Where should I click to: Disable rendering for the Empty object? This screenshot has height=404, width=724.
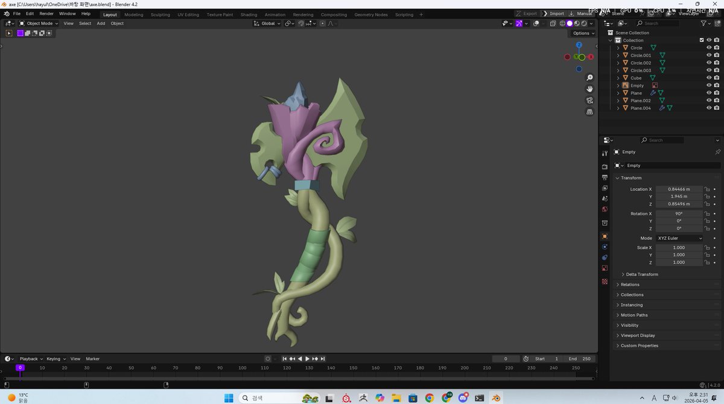pos(716,86)
